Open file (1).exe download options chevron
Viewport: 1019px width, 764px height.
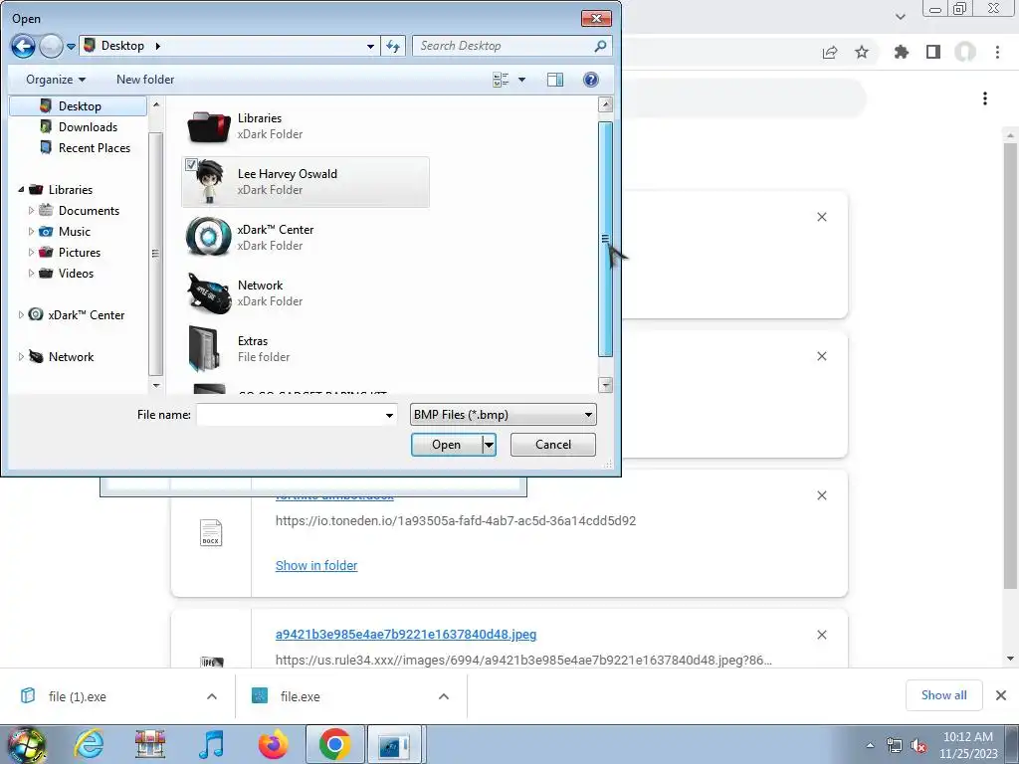(212, 696)
